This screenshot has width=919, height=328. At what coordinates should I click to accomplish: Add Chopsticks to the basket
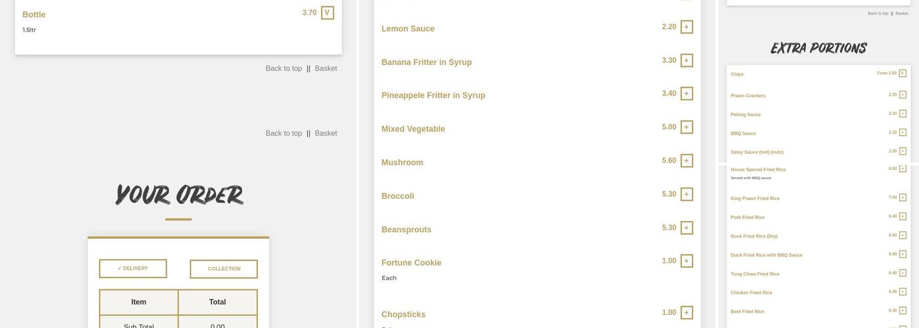[x=687, y=313]
